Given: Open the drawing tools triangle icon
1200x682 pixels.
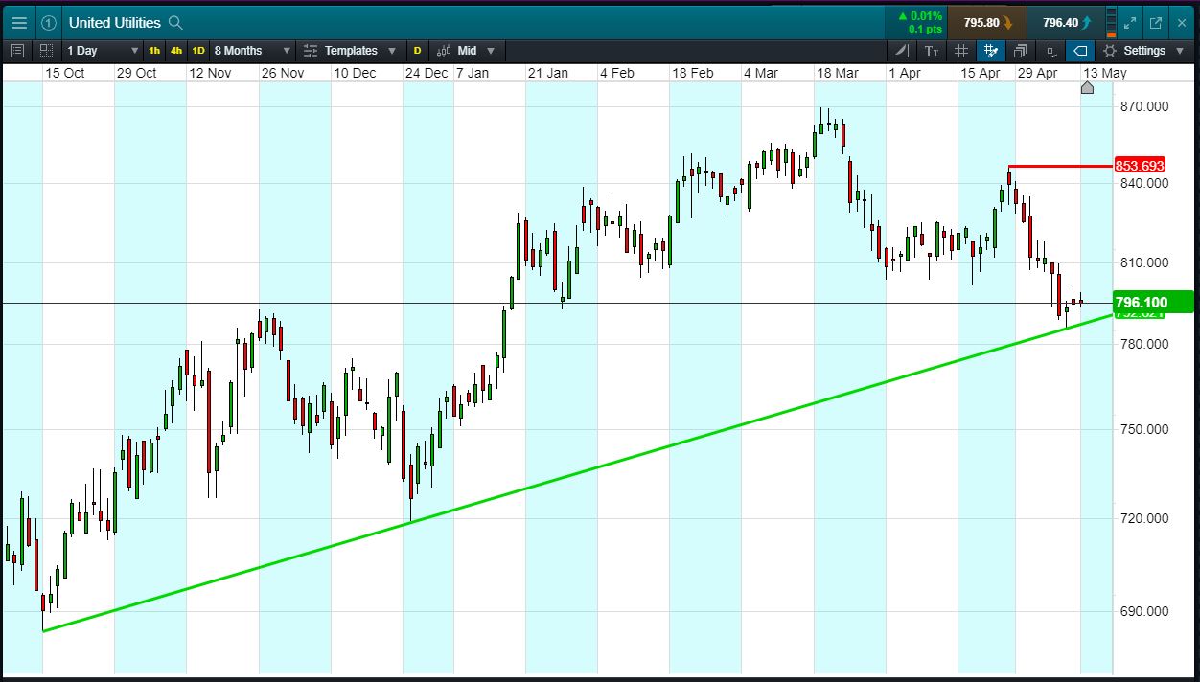Looking at the screenshot, I should pyautogui.click(x=902, y=51).
